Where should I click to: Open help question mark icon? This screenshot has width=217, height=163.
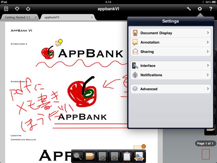point(211,9)
